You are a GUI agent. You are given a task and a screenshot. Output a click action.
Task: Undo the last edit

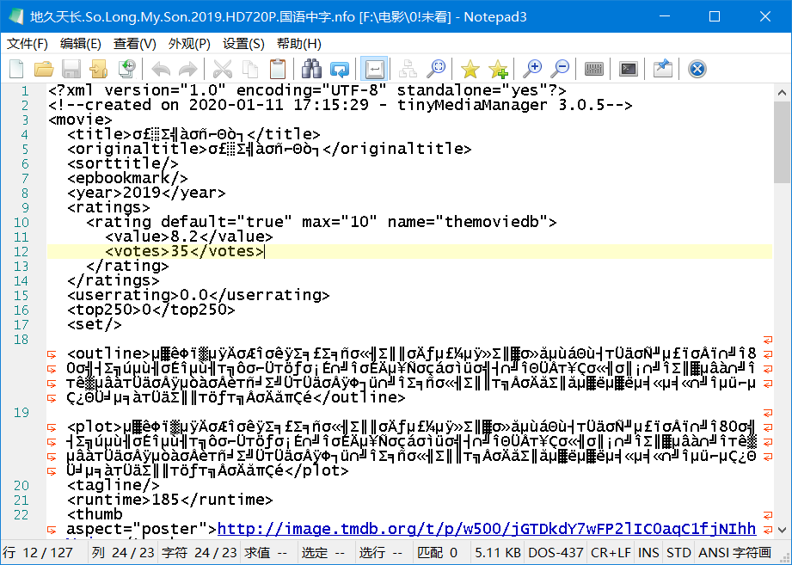[x=161, y=69]
